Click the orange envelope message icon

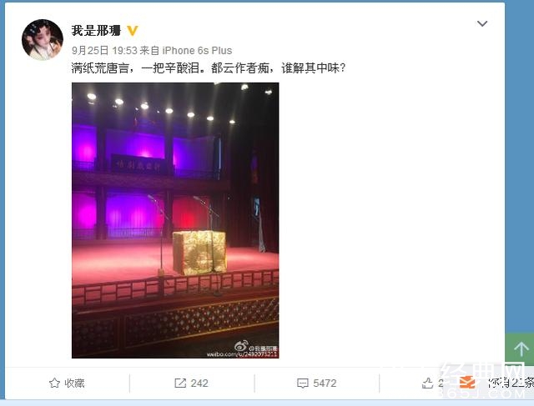pyautogui.click(x=467, y=383)
